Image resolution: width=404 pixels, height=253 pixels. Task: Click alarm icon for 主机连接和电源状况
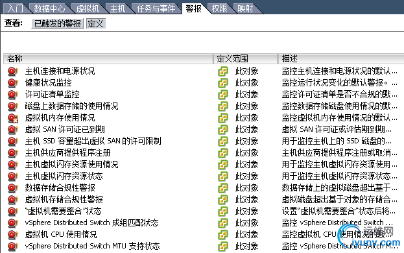pyautogui.click(x=12, y=71)
